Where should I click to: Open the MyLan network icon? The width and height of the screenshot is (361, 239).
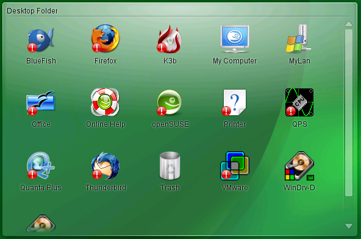(x=299, y=38)
